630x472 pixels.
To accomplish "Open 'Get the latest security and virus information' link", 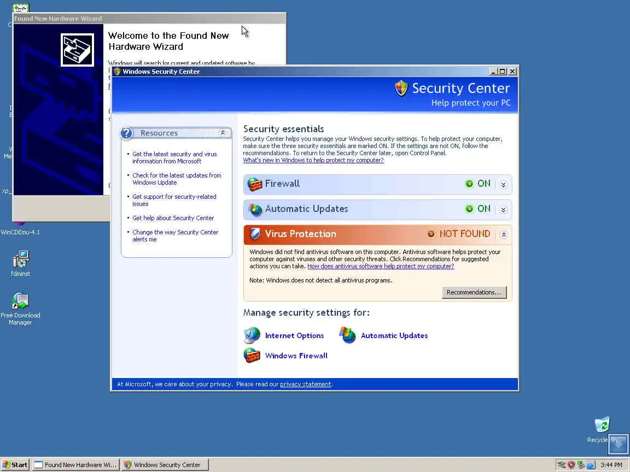I will coord(175,157).
